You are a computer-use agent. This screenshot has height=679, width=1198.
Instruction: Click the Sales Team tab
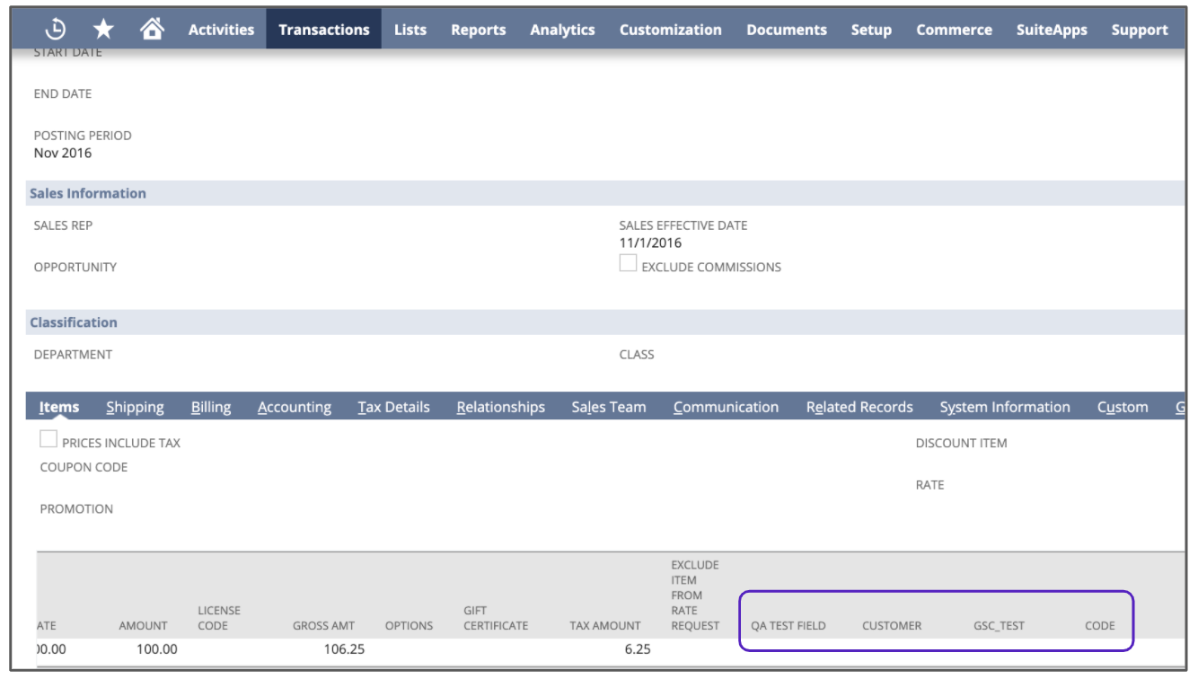coord(609,407)
